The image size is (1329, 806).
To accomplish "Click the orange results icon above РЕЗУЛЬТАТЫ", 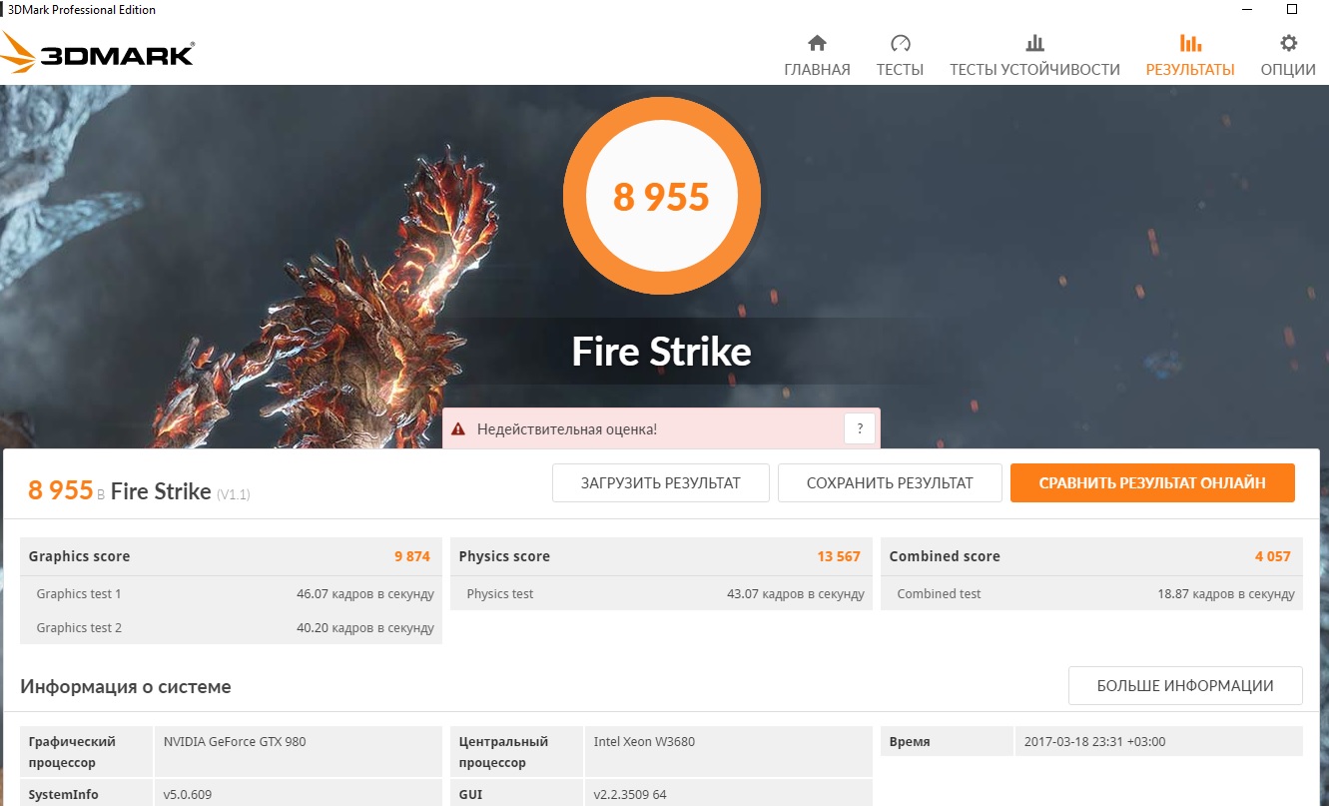I will 1190,43.
